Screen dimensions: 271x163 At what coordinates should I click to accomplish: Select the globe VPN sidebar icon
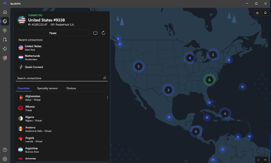[5, 21]
